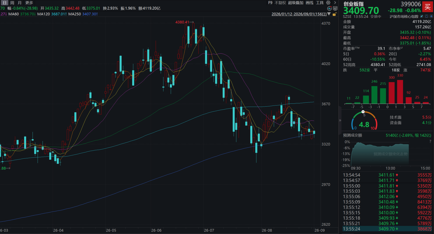Open the 更多 more periods menu
This screenshot has width=434, height=234.
click(x=29, y=3)
